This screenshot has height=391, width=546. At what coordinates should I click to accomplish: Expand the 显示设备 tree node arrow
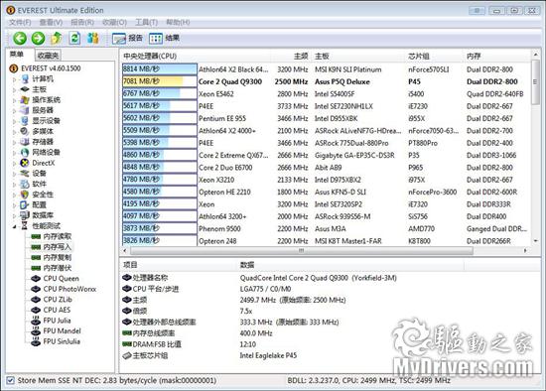point(15,121)
